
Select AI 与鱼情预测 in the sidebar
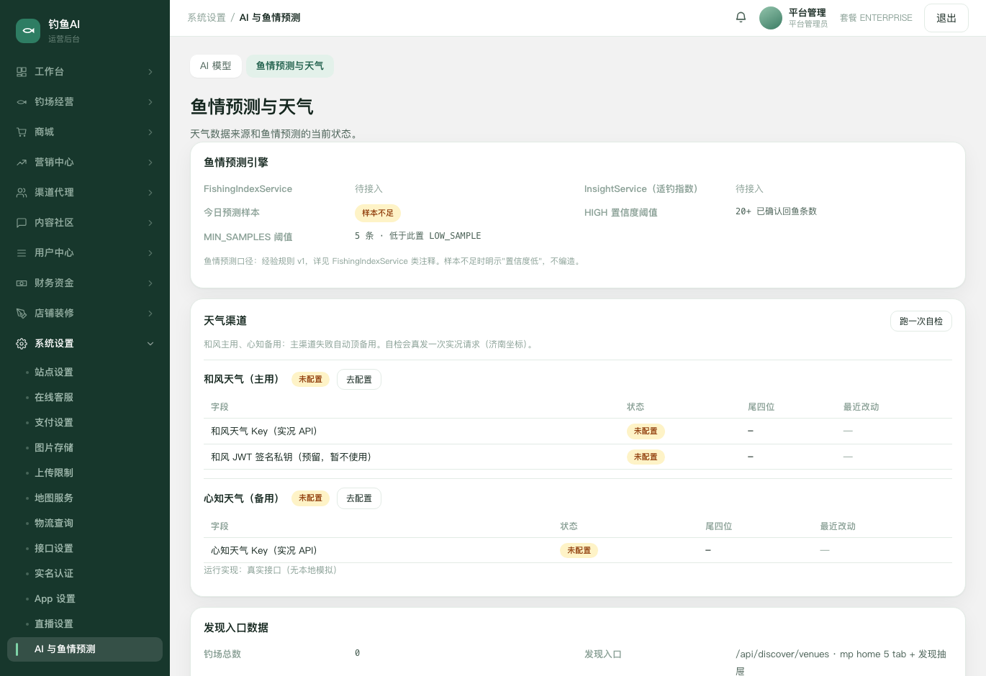85,649
